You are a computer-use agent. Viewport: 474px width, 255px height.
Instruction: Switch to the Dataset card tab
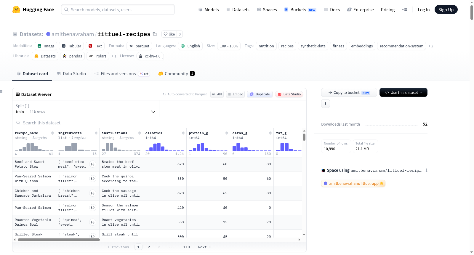point(32,74)
